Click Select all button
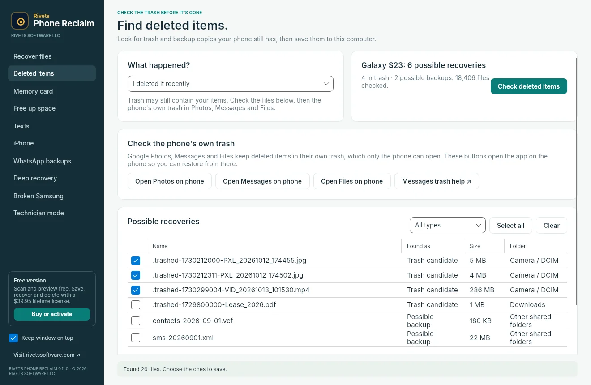This screenshot has width=591, height=385. tap(510, 226)
